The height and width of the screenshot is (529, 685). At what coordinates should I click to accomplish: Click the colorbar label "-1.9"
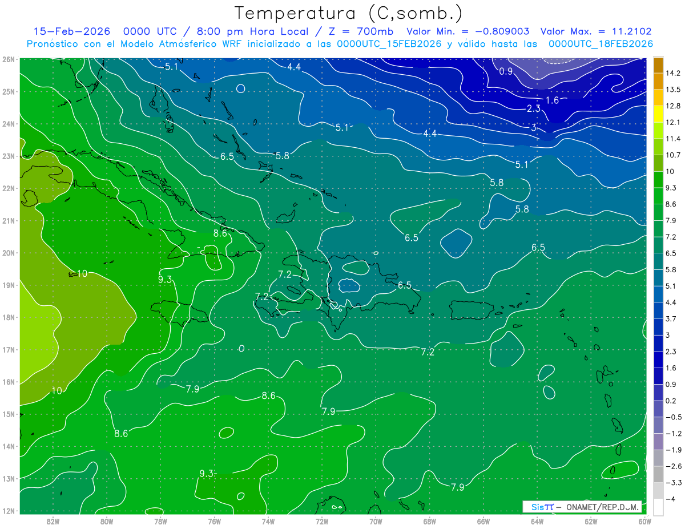[673, 450]
